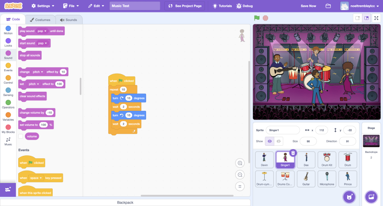Enter full screen stage mode
383x206 pixels.
click(376, 18)
